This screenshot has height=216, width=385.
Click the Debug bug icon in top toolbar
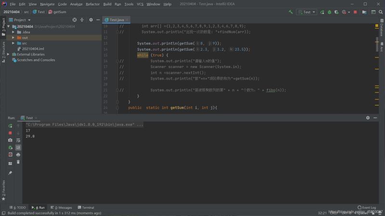328,12
